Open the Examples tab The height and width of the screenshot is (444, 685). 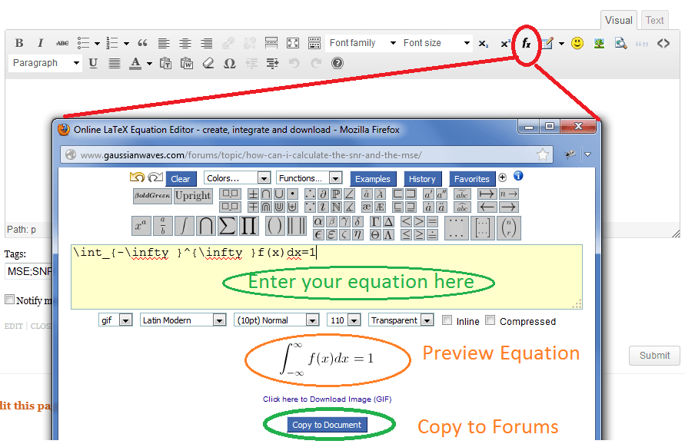click(x=373, y=179)
